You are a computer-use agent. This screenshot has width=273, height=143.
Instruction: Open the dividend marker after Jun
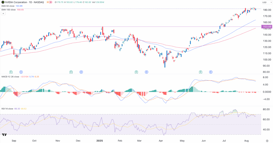[x=211, y=72]
